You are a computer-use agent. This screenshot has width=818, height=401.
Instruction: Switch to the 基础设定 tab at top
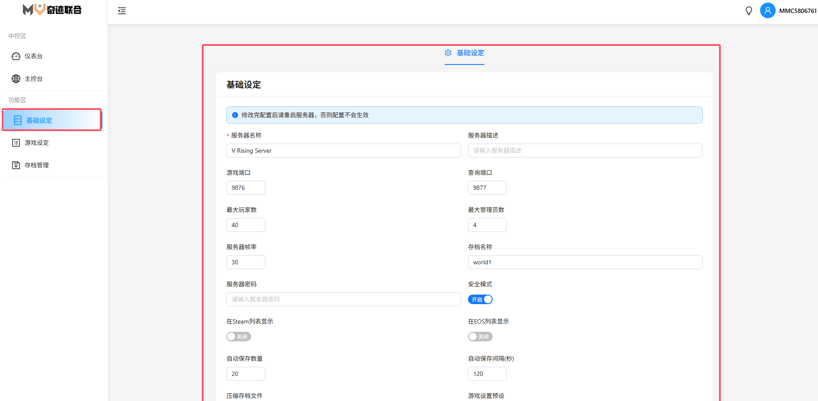[x=465, y=53]
